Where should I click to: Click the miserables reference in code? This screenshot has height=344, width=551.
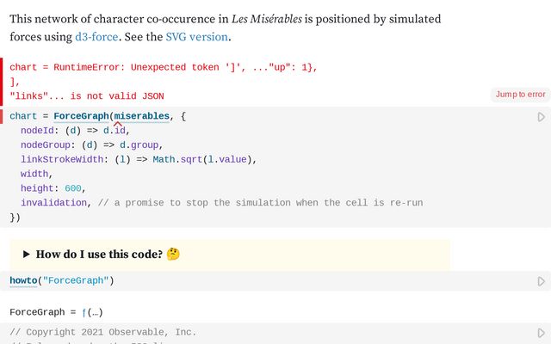point(141,116)
